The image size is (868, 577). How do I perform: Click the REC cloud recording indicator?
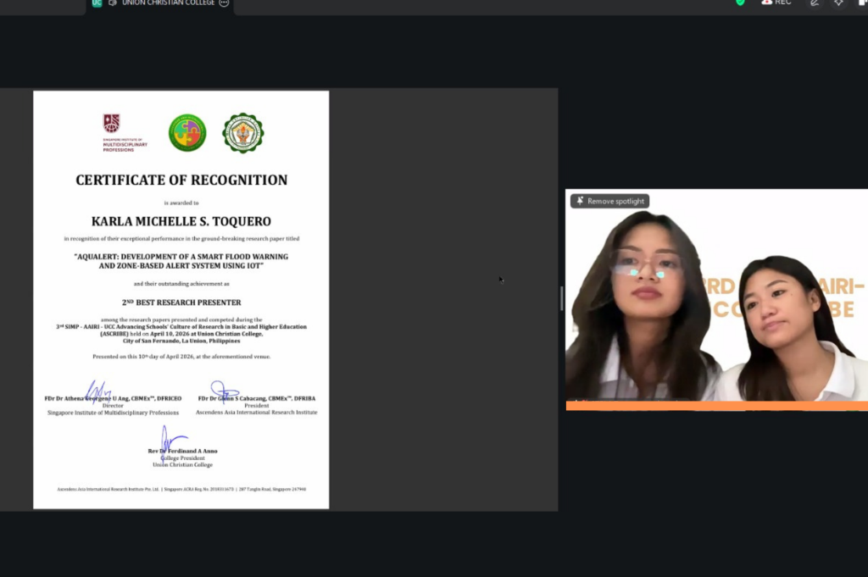point(776,3)
